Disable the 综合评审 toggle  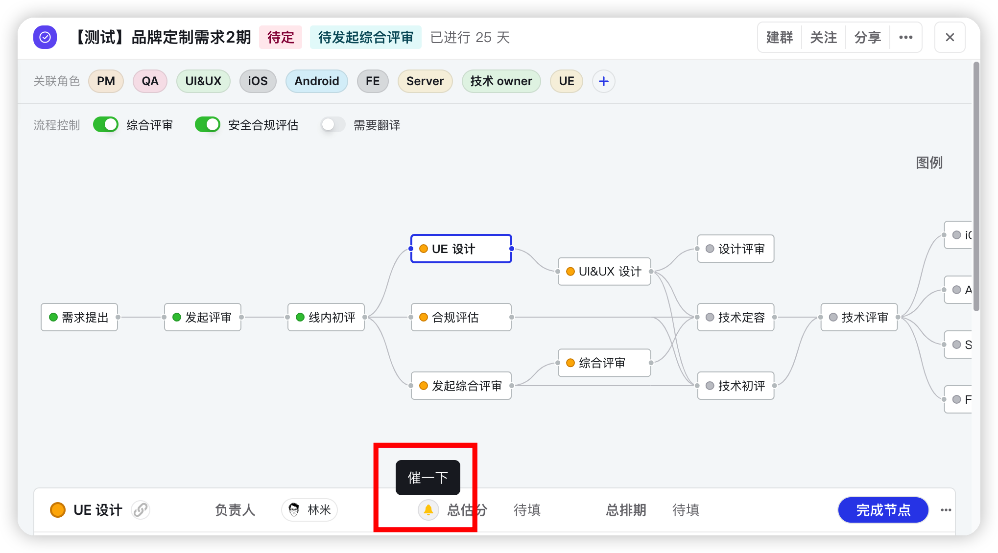(106, 125)
